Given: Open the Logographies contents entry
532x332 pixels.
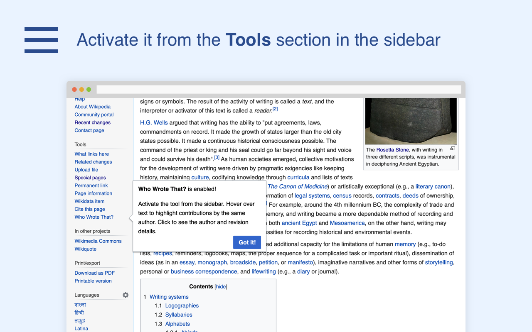Looking at the screenshot, I should [x=182, y=306].
